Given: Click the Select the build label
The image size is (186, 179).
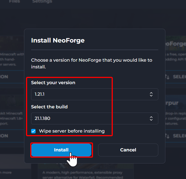Looking at the screenshot, I should [x=49, y=107].
